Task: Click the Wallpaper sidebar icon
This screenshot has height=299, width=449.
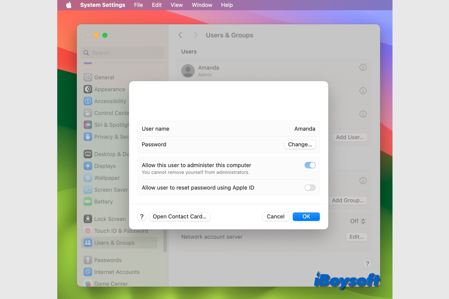Action: point(88,178)
